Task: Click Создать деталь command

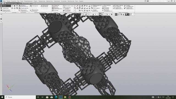Action: [24, 8]
